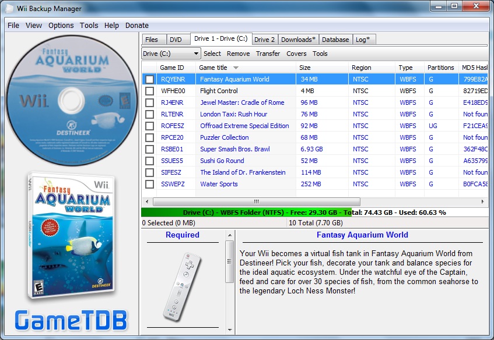This screenshot has height=340, width=494.
Task: Click the RSBE01 game ID cell
Action: tap(172, 149)
